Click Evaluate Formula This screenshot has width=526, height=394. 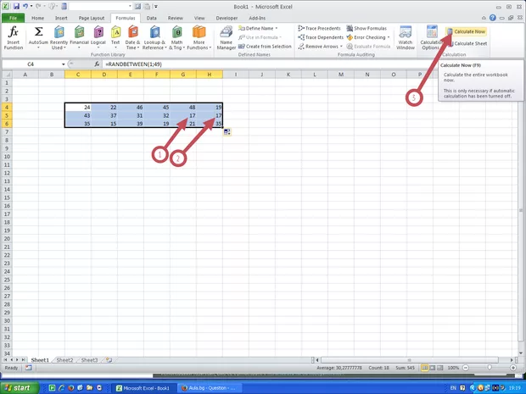click(x=368, y=47)
